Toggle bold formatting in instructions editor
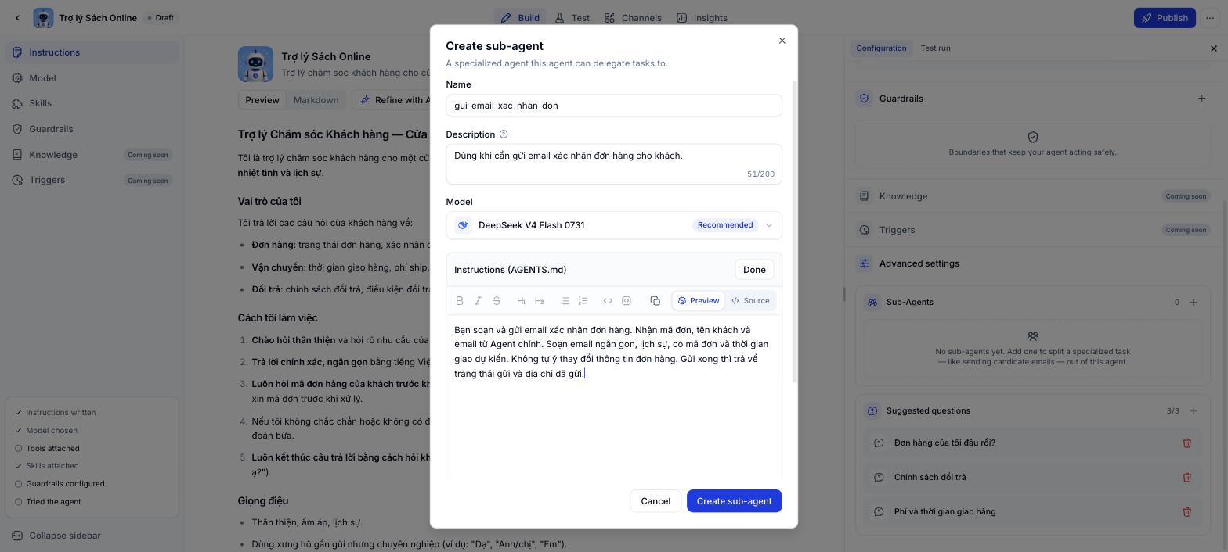The image size is (1228, 552). [460, 301]
